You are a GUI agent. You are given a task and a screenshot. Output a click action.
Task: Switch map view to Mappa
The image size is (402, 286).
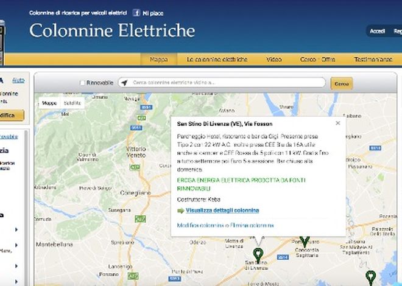click(x=49, y=103)
